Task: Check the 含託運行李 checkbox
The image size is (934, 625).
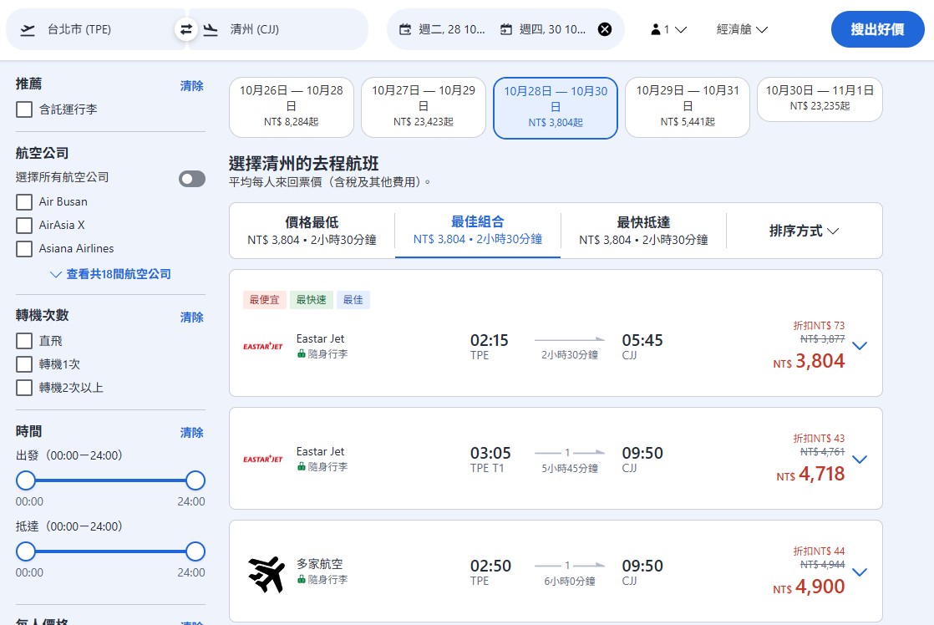Action: pyautogui.click(x=26, y=109)
